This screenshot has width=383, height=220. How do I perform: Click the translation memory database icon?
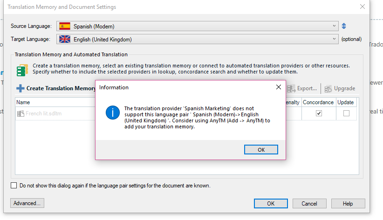[x=22, y=70]
